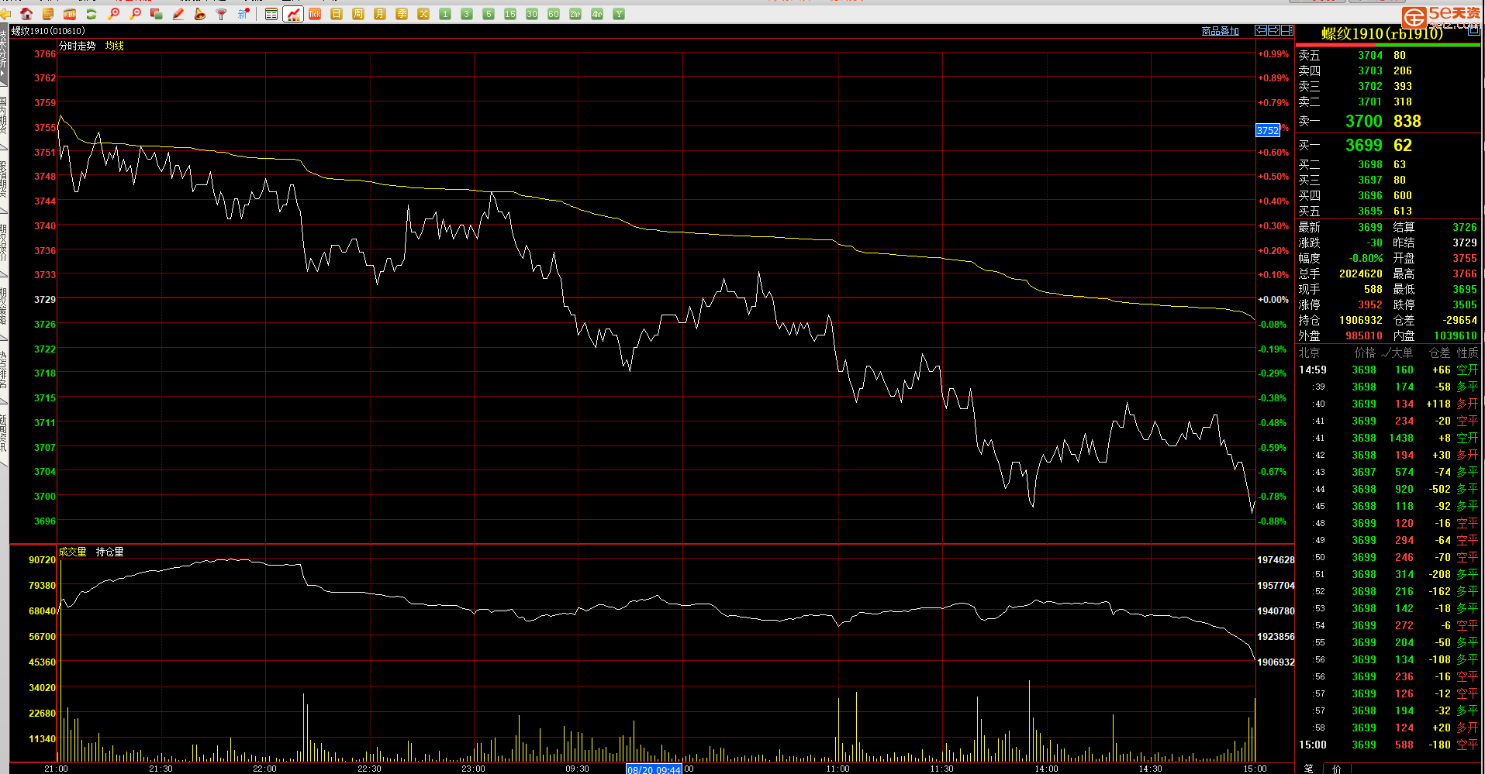Go to the next contract arrow

[1274, 30]
